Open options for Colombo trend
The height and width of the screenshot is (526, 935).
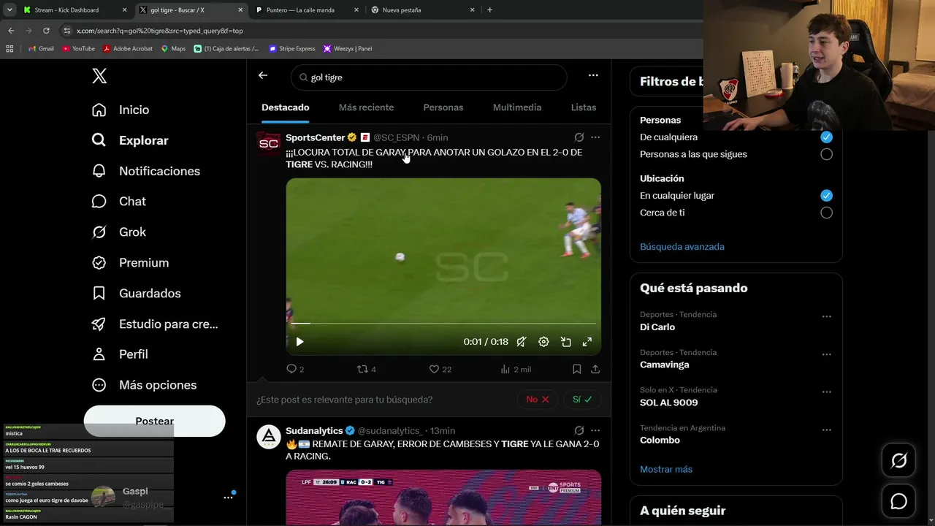(x=826, y=430)
